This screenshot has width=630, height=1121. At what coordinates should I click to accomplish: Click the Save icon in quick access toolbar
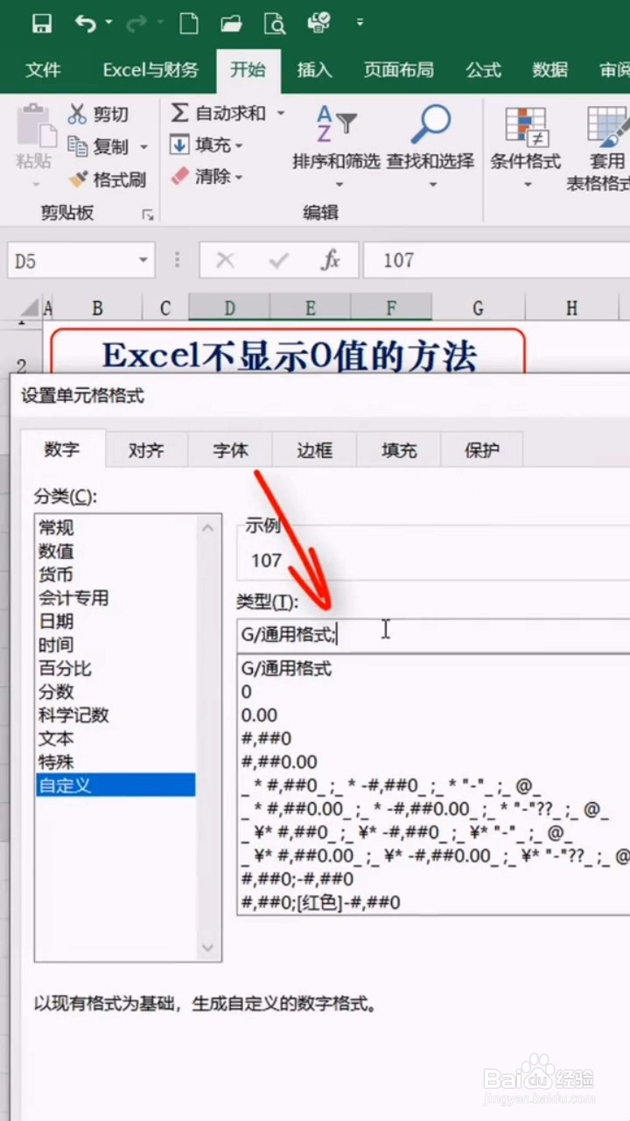click(x=41, y=24)
